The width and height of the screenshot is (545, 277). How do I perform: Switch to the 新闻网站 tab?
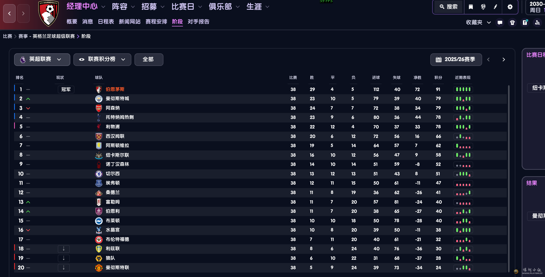click(130, 22)
